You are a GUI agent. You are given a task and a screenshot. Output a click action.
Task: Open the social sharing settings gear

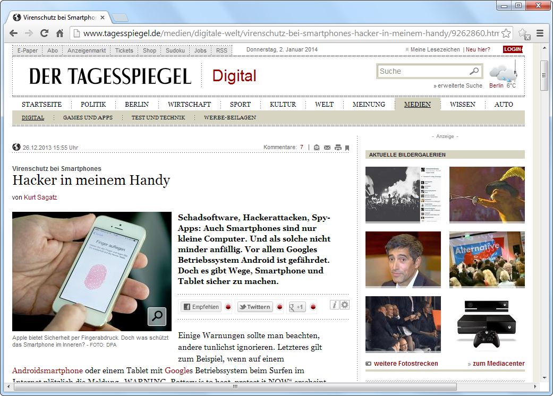345,305
